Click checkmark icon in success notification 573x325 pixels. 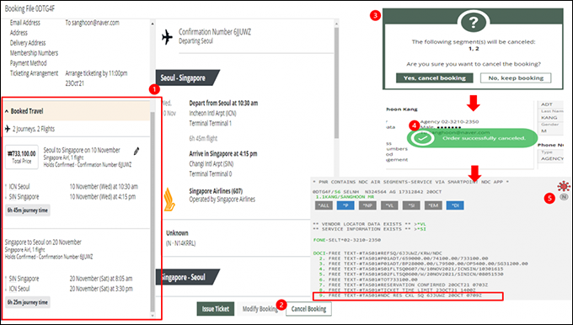(x=422, y=138)
